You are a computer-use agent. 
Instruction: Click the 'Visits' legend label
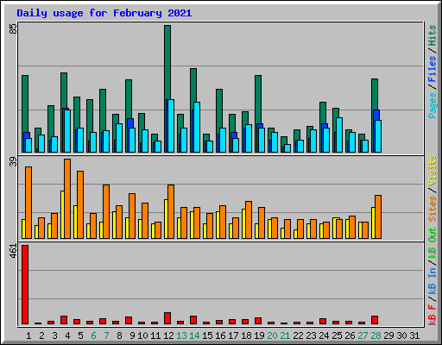[x=433, y=170]
